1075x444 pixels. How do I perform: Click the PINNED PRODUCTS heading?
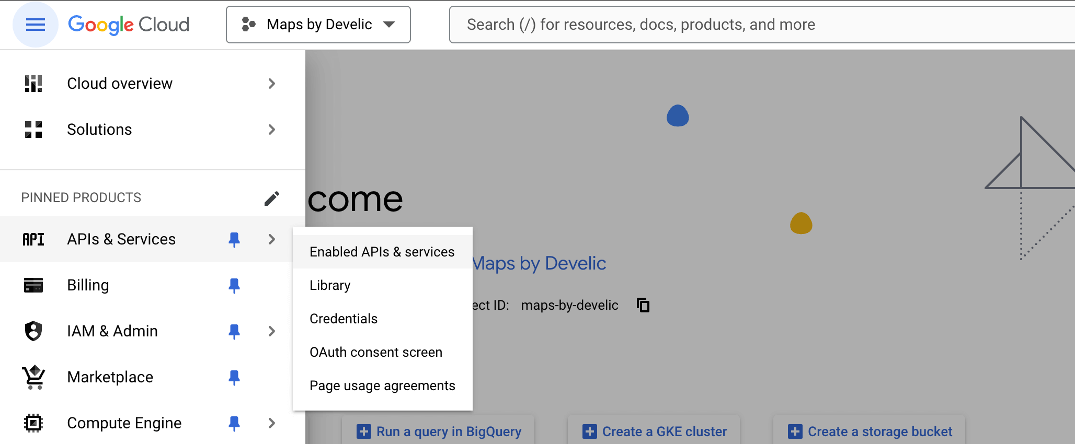click(81, 197)
